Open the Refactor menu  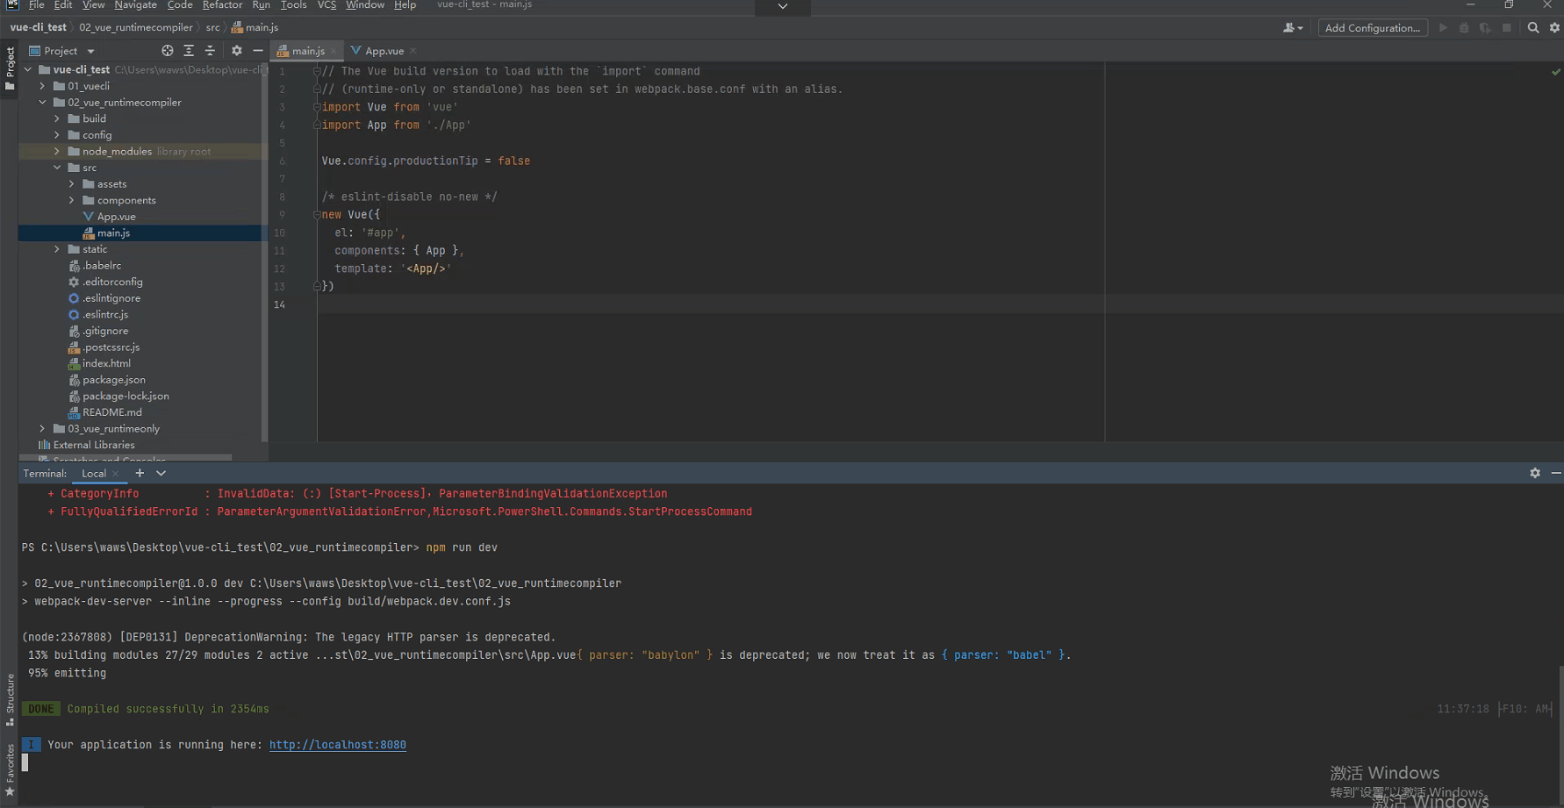coord(222,5)
